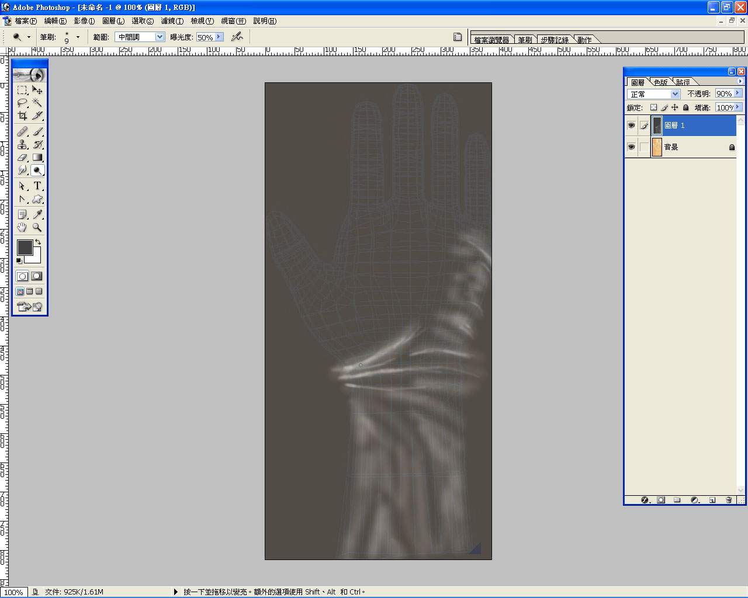
Task: Hide the 圖層 1 layer eye
Action: pos(631,126)
